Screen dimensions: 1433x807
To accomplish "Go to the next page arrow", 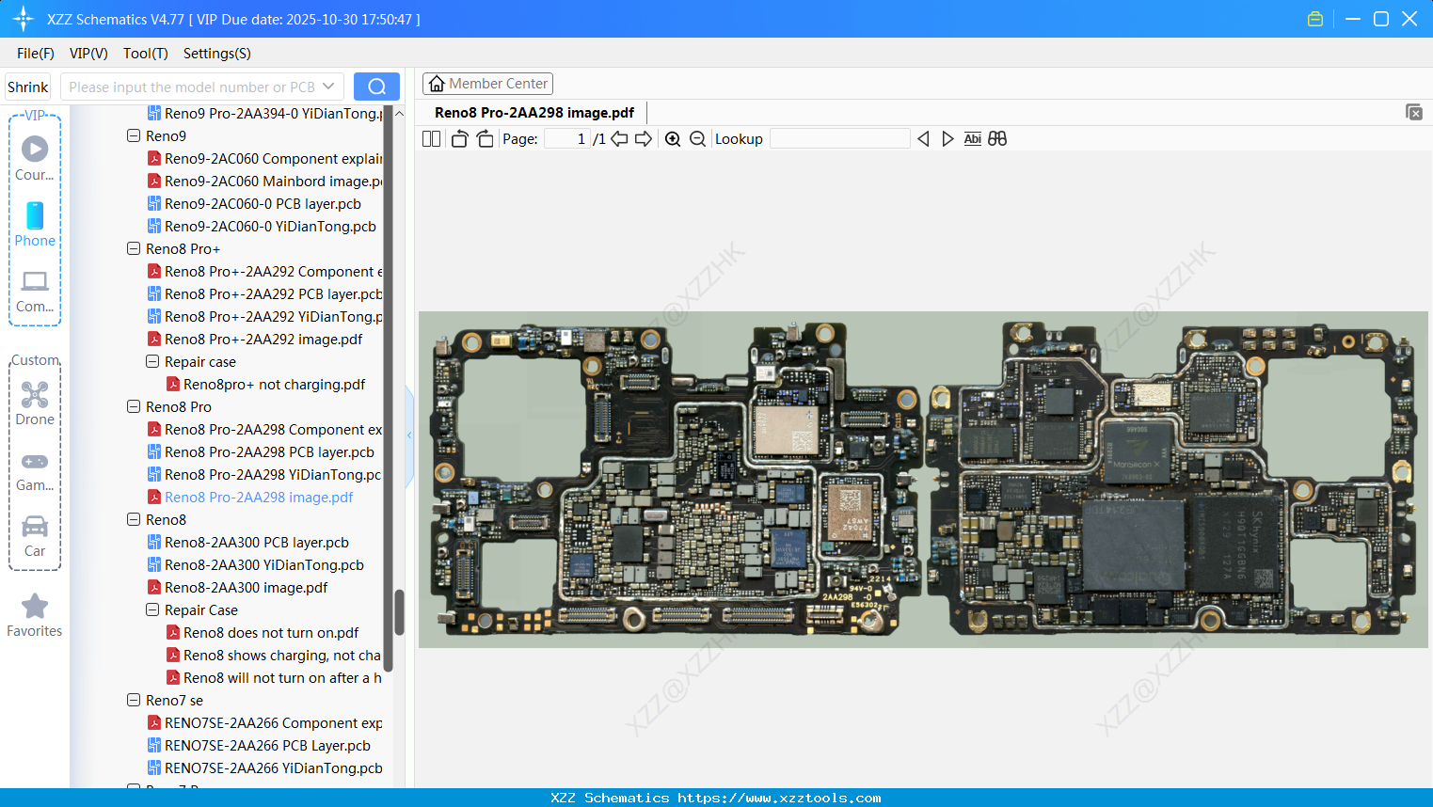I will (x=644, y=139).
